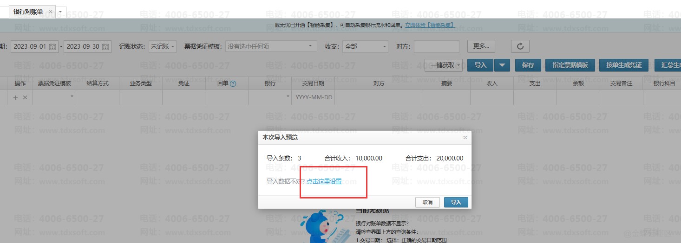Image resolution: width=681 pixels, height=243 pixels.
Task: Open the 票据凭证模板 filter dropdown
Action: coord(271,47)
